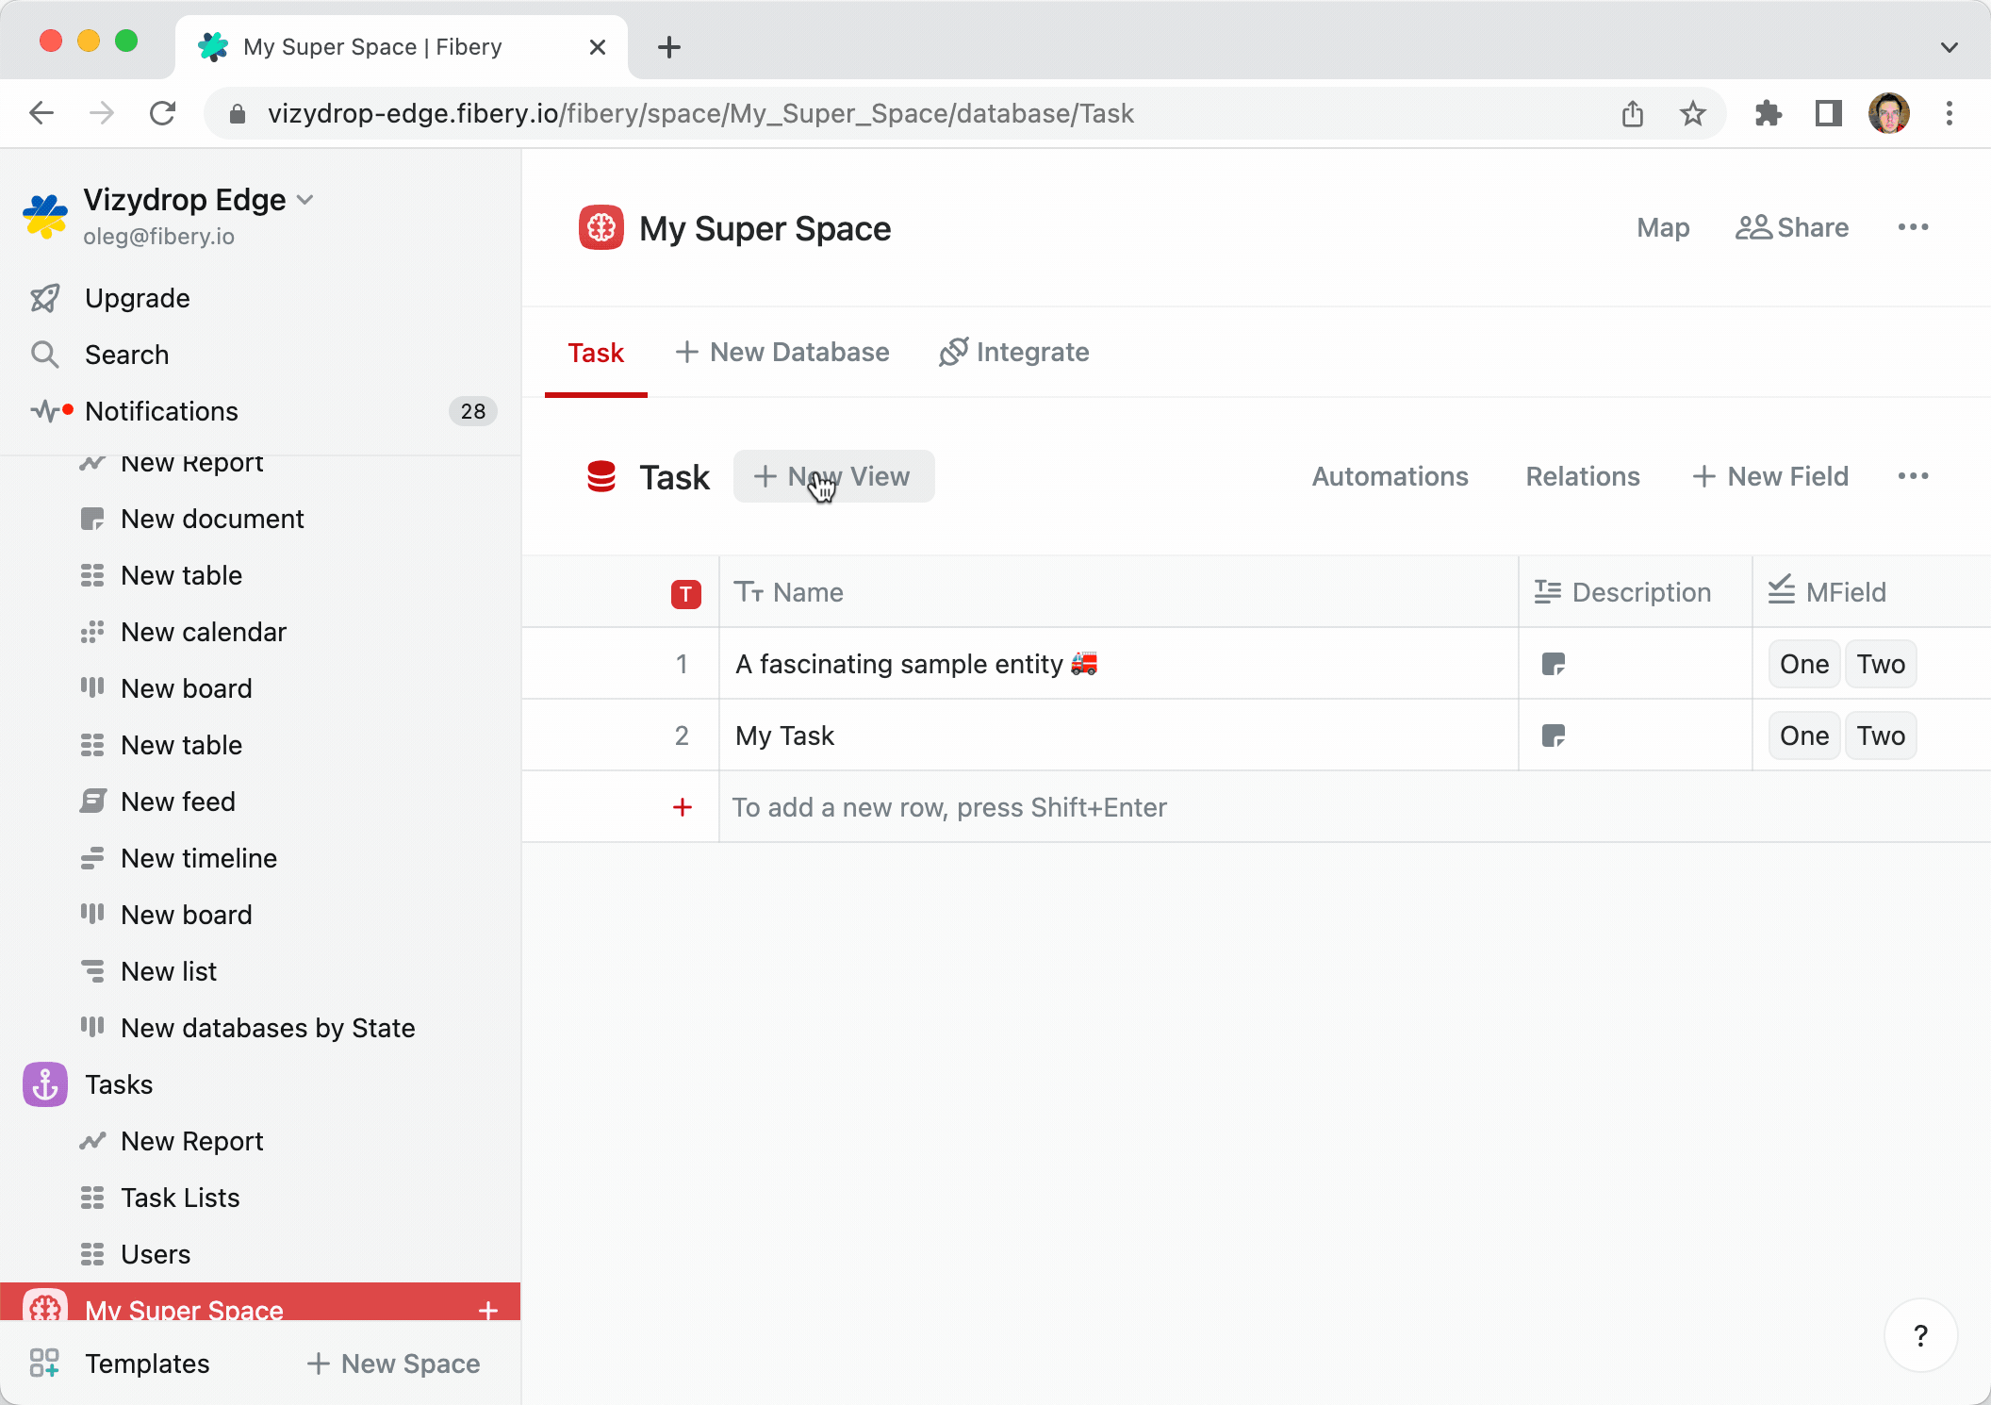Click the add new row input line
The height and width of the screenshot is (1405, 1991).
coord(949,808)
